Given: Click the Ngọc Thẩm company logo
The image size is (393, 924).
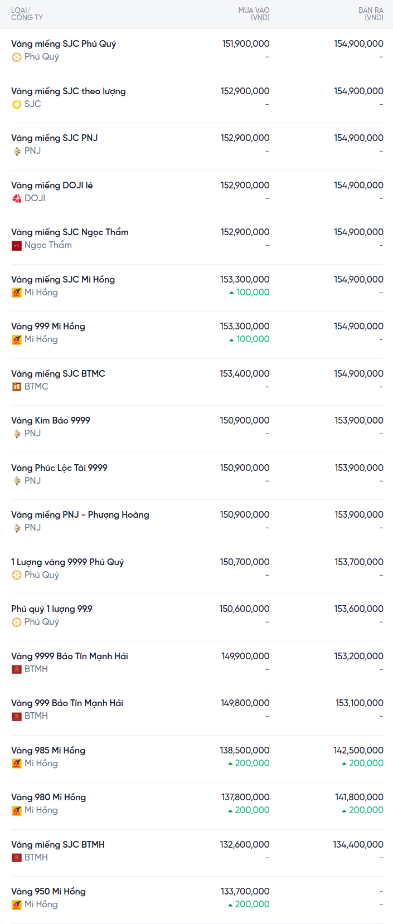Looking at the screenshot, I should tap(17, 245).
